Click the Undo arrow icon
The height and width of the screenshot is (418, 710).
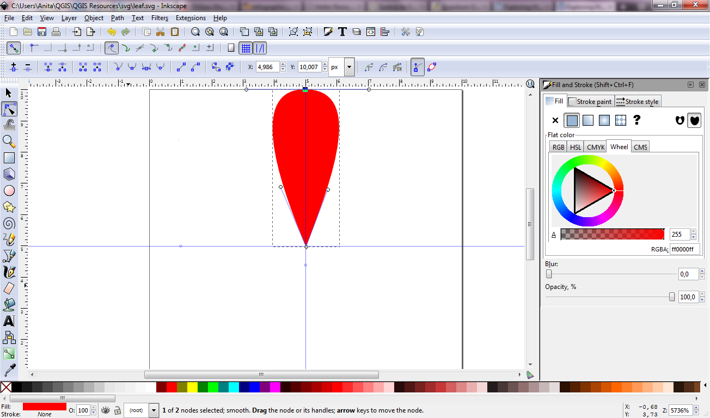coord(112,32)
